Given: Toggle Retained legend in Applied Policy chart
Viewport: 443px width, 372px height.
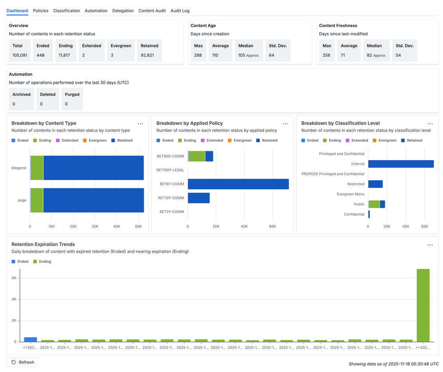Looking at the screenshot, I should pyautogui.click(x=267, y=141).
